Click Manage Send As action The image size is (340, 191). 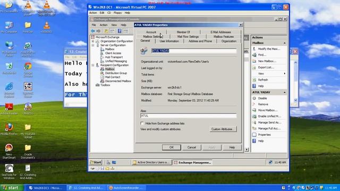pos(269,123)
